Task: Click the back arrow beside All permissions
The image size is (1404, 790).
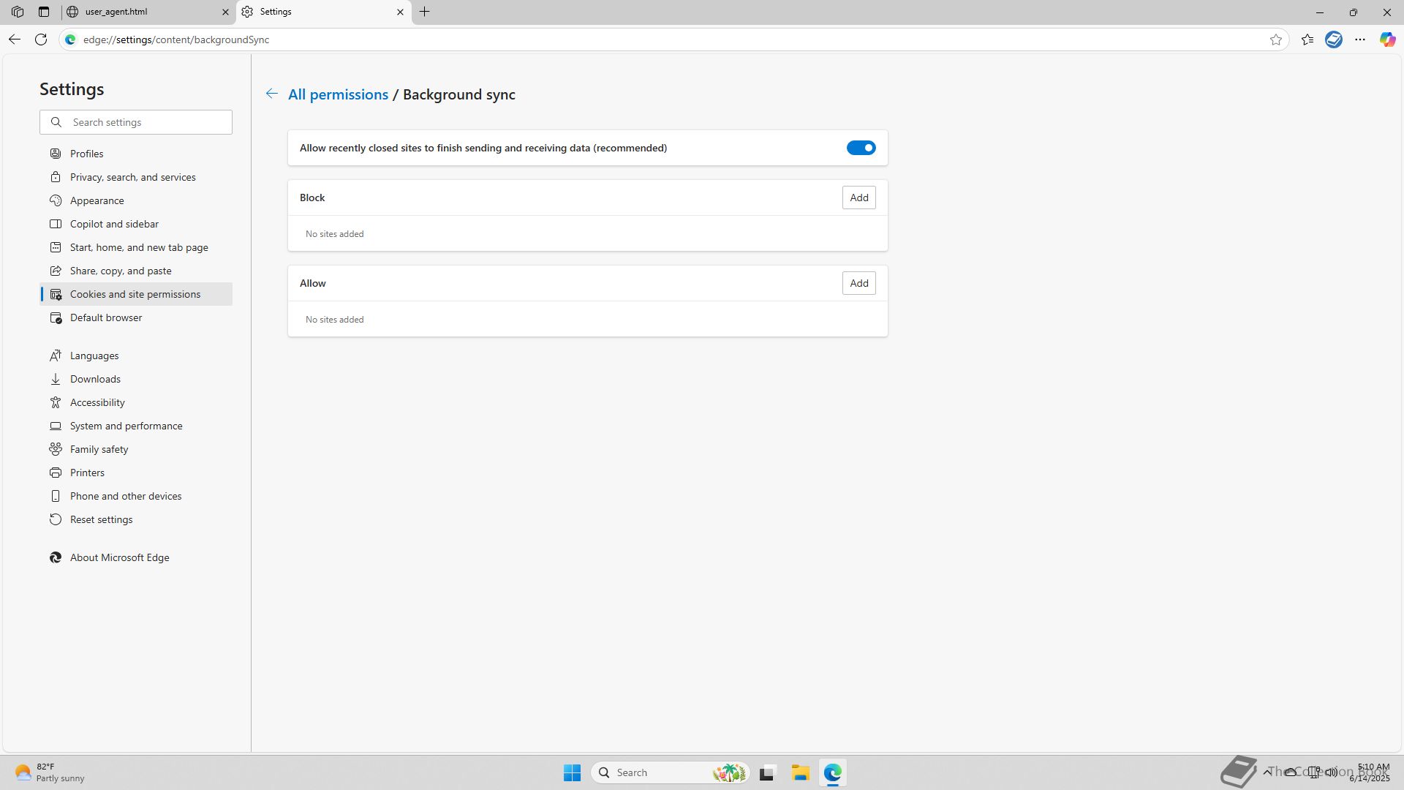Action: pos(271,94)
